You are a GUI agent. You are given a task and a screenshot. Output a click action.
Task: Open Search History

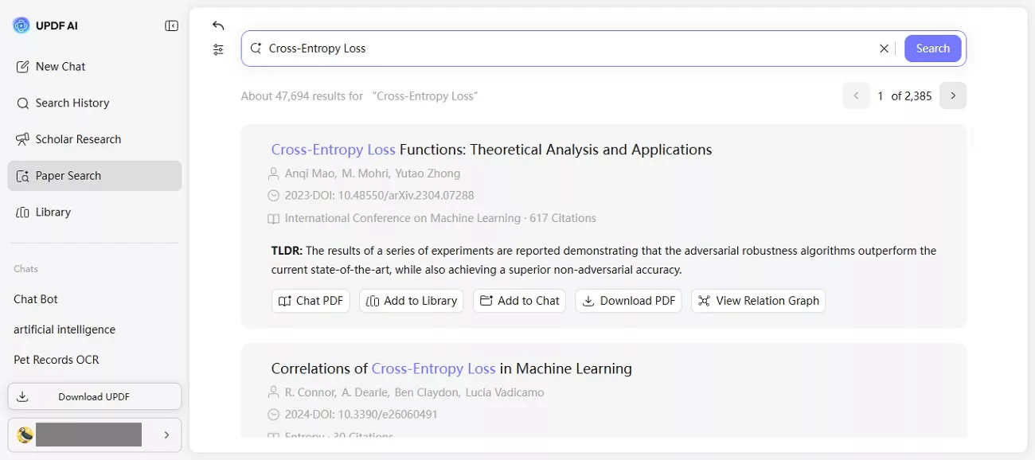(x=72, y=103)
